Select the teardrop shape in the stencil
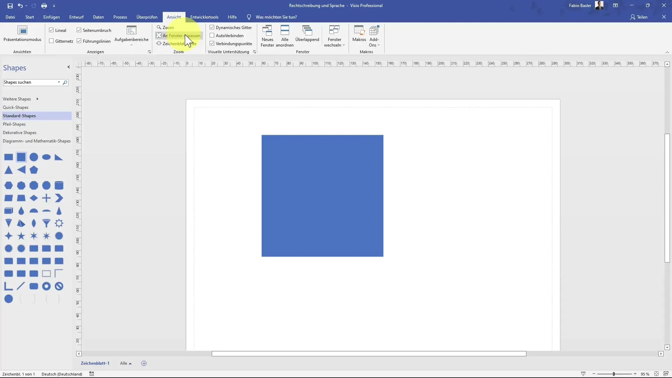The image size is (672, 378). (x=21, y=211)
